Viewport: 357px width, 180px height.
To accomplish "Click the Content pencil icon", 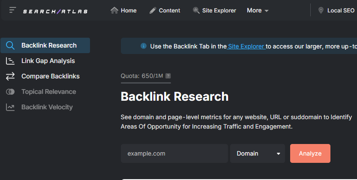I will [153, 10].
